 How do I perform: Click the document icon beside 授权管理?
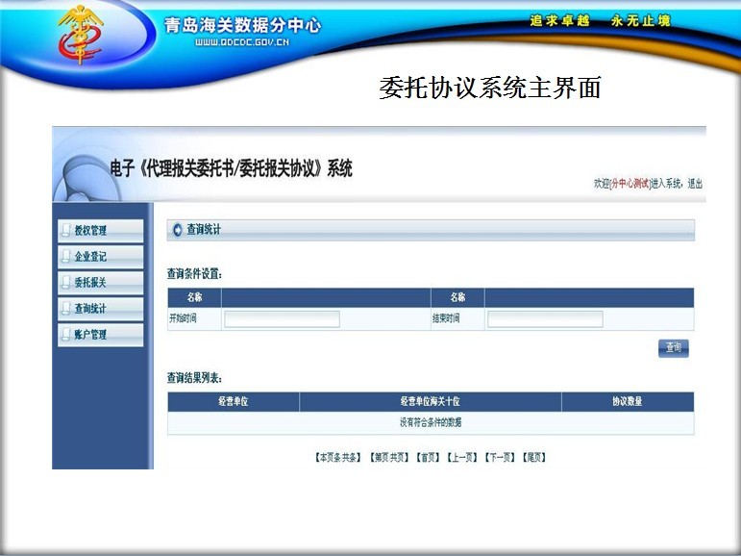point(65,231)
